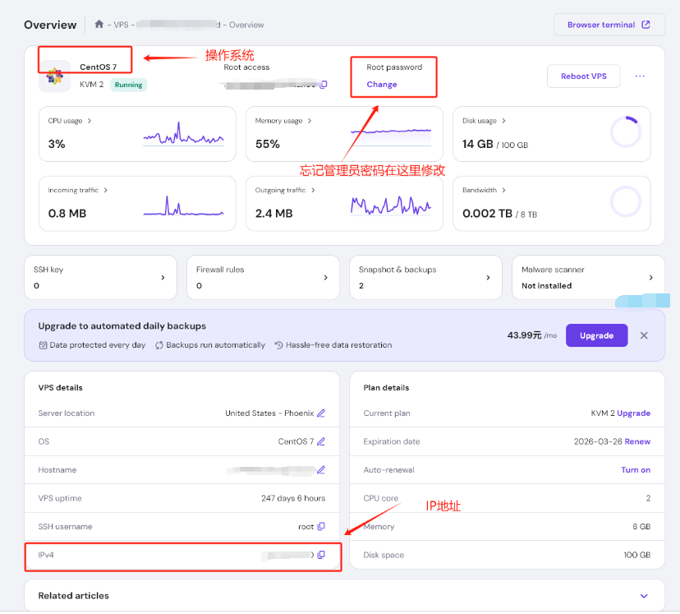Image resolution: width=680 pixels, height=614 pixels.
Task: Dismiss the daily backups upgrade banner
Action: [644, 335]
